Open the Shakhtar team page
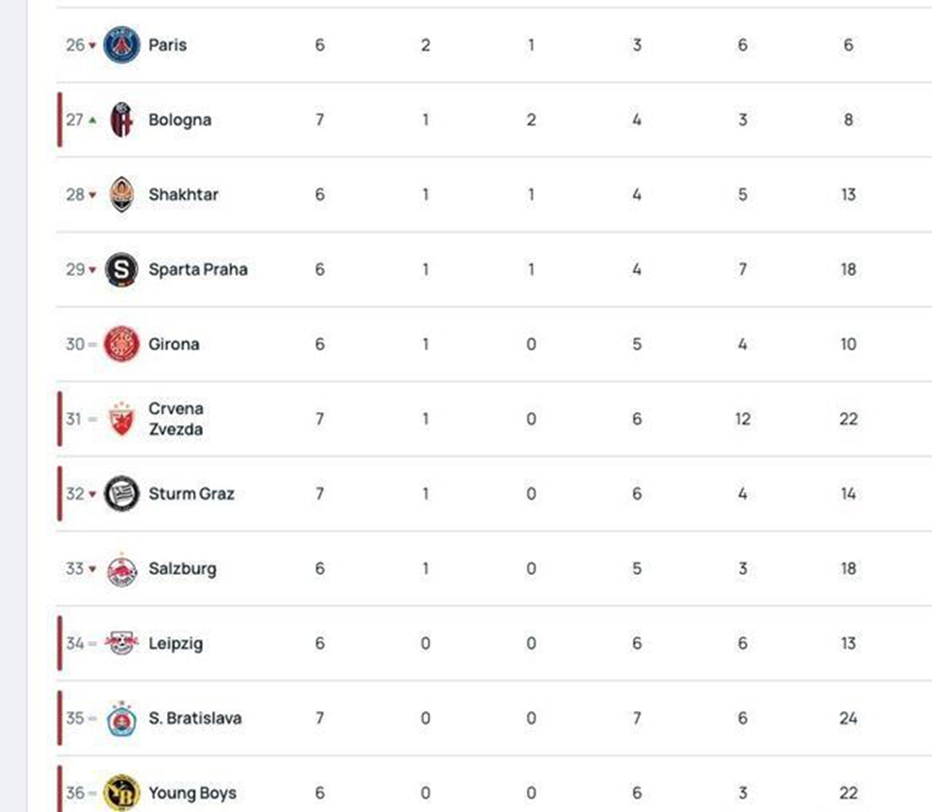The image size is (932, 812). [183, 194]
